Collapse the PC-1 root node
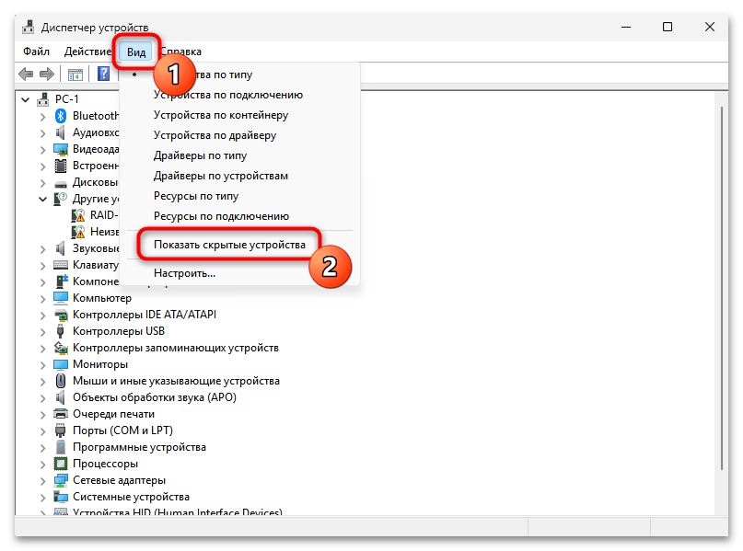Image resolution: width=743 pixels, height=551 pixels. (x=26, y=99)
